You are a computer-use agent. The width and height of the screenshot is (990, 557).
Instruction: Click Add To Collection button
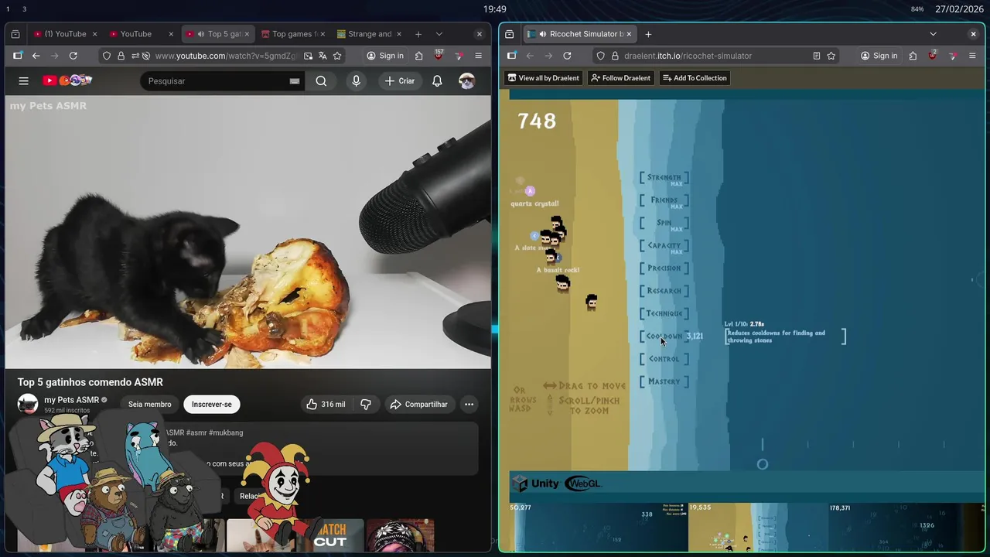point(695,78)
